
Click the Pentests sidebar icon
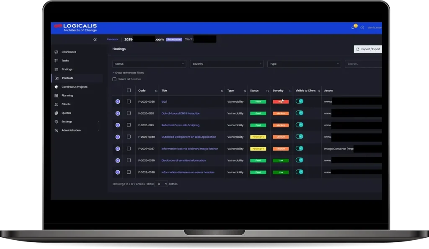(57, 78)
